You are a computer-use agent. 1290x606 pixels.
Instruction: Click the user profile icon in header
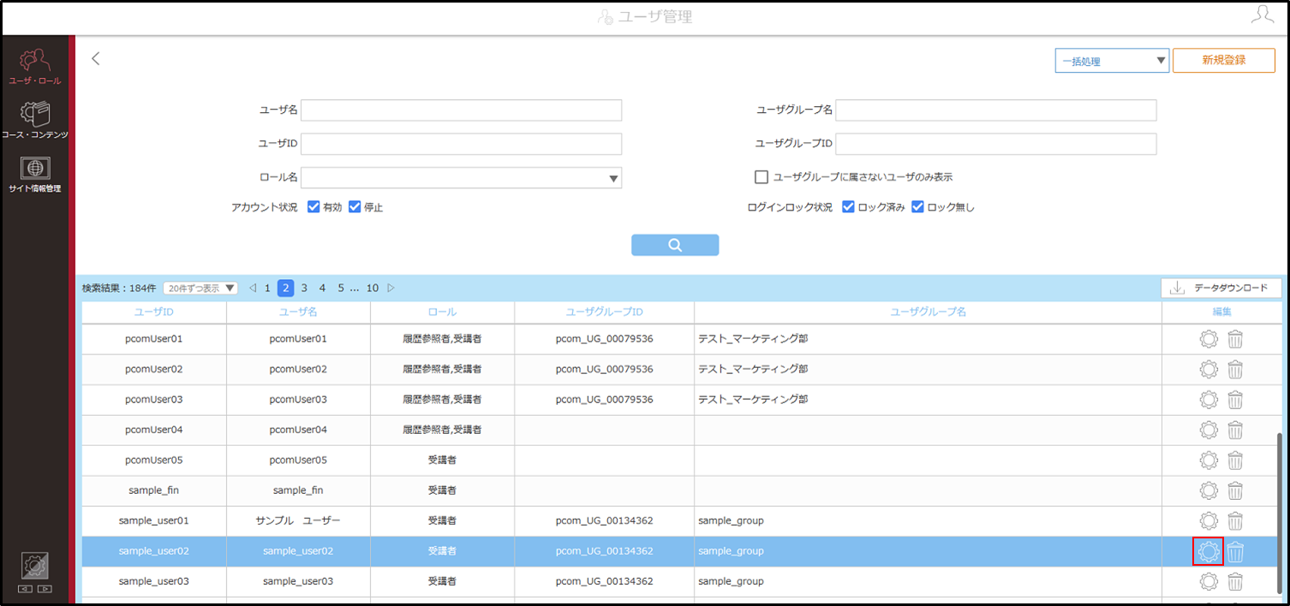(x=1262, y=15)
